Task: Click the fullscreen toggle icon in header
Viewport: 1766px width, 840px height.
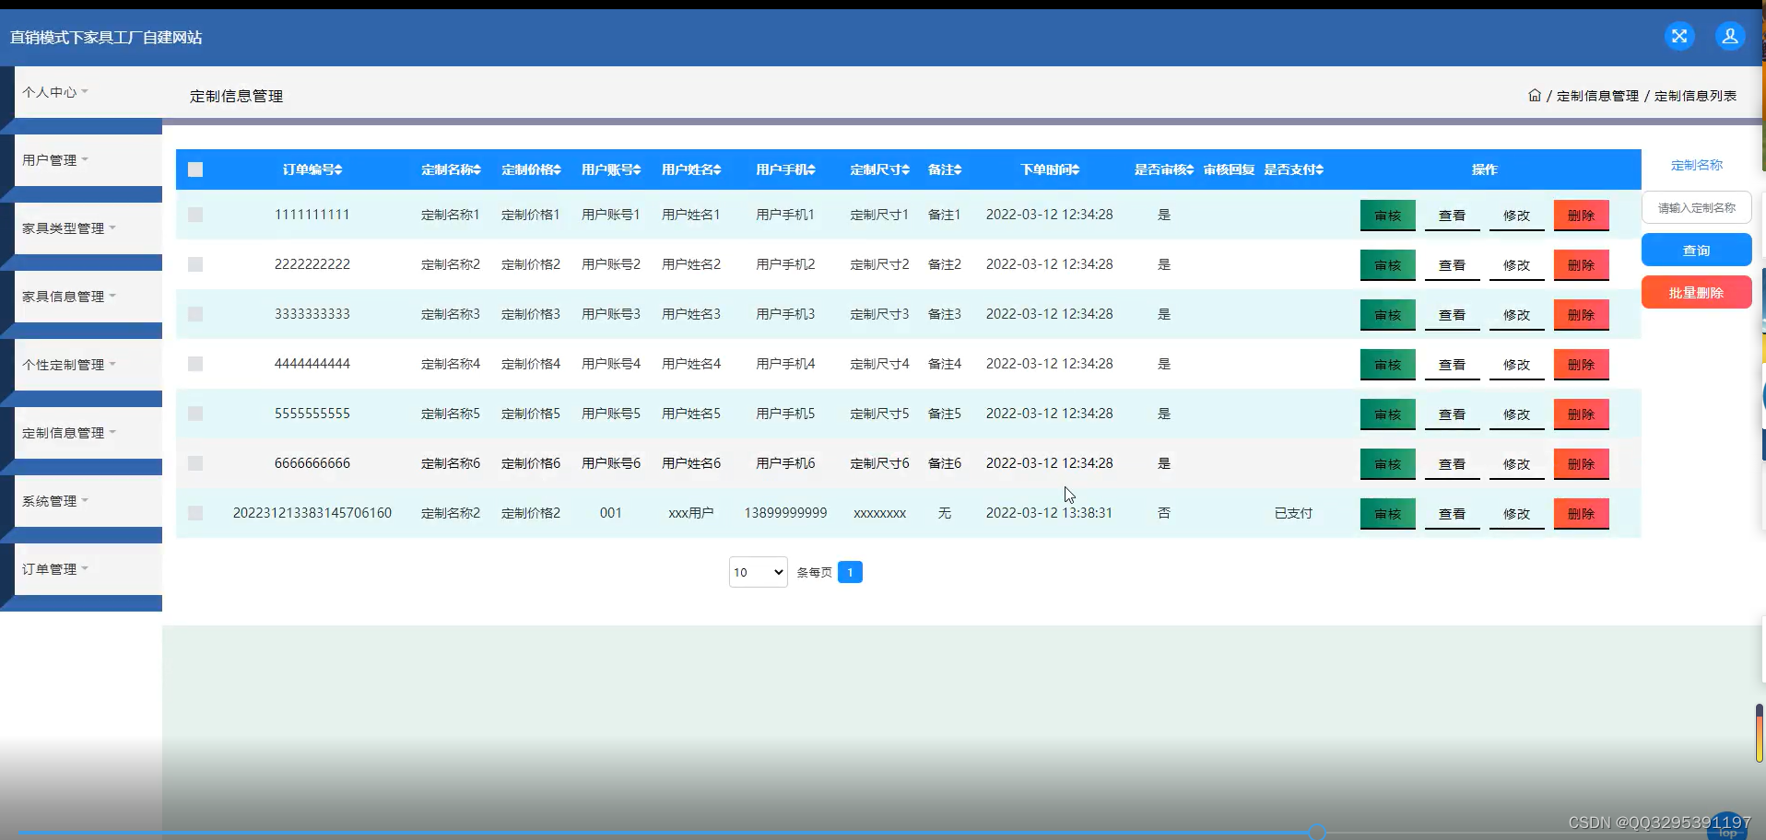Action: point(1679,37)
